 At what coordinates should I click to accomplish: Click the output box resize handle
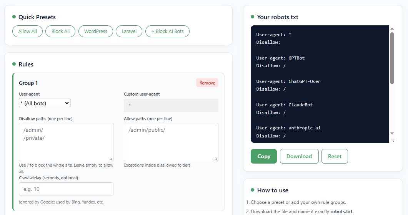393,141
